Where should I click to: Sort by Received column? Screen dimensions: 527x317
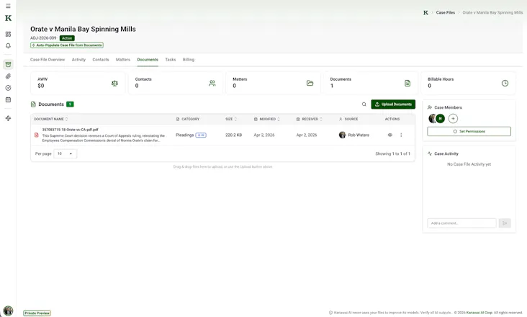click(309, 119)
